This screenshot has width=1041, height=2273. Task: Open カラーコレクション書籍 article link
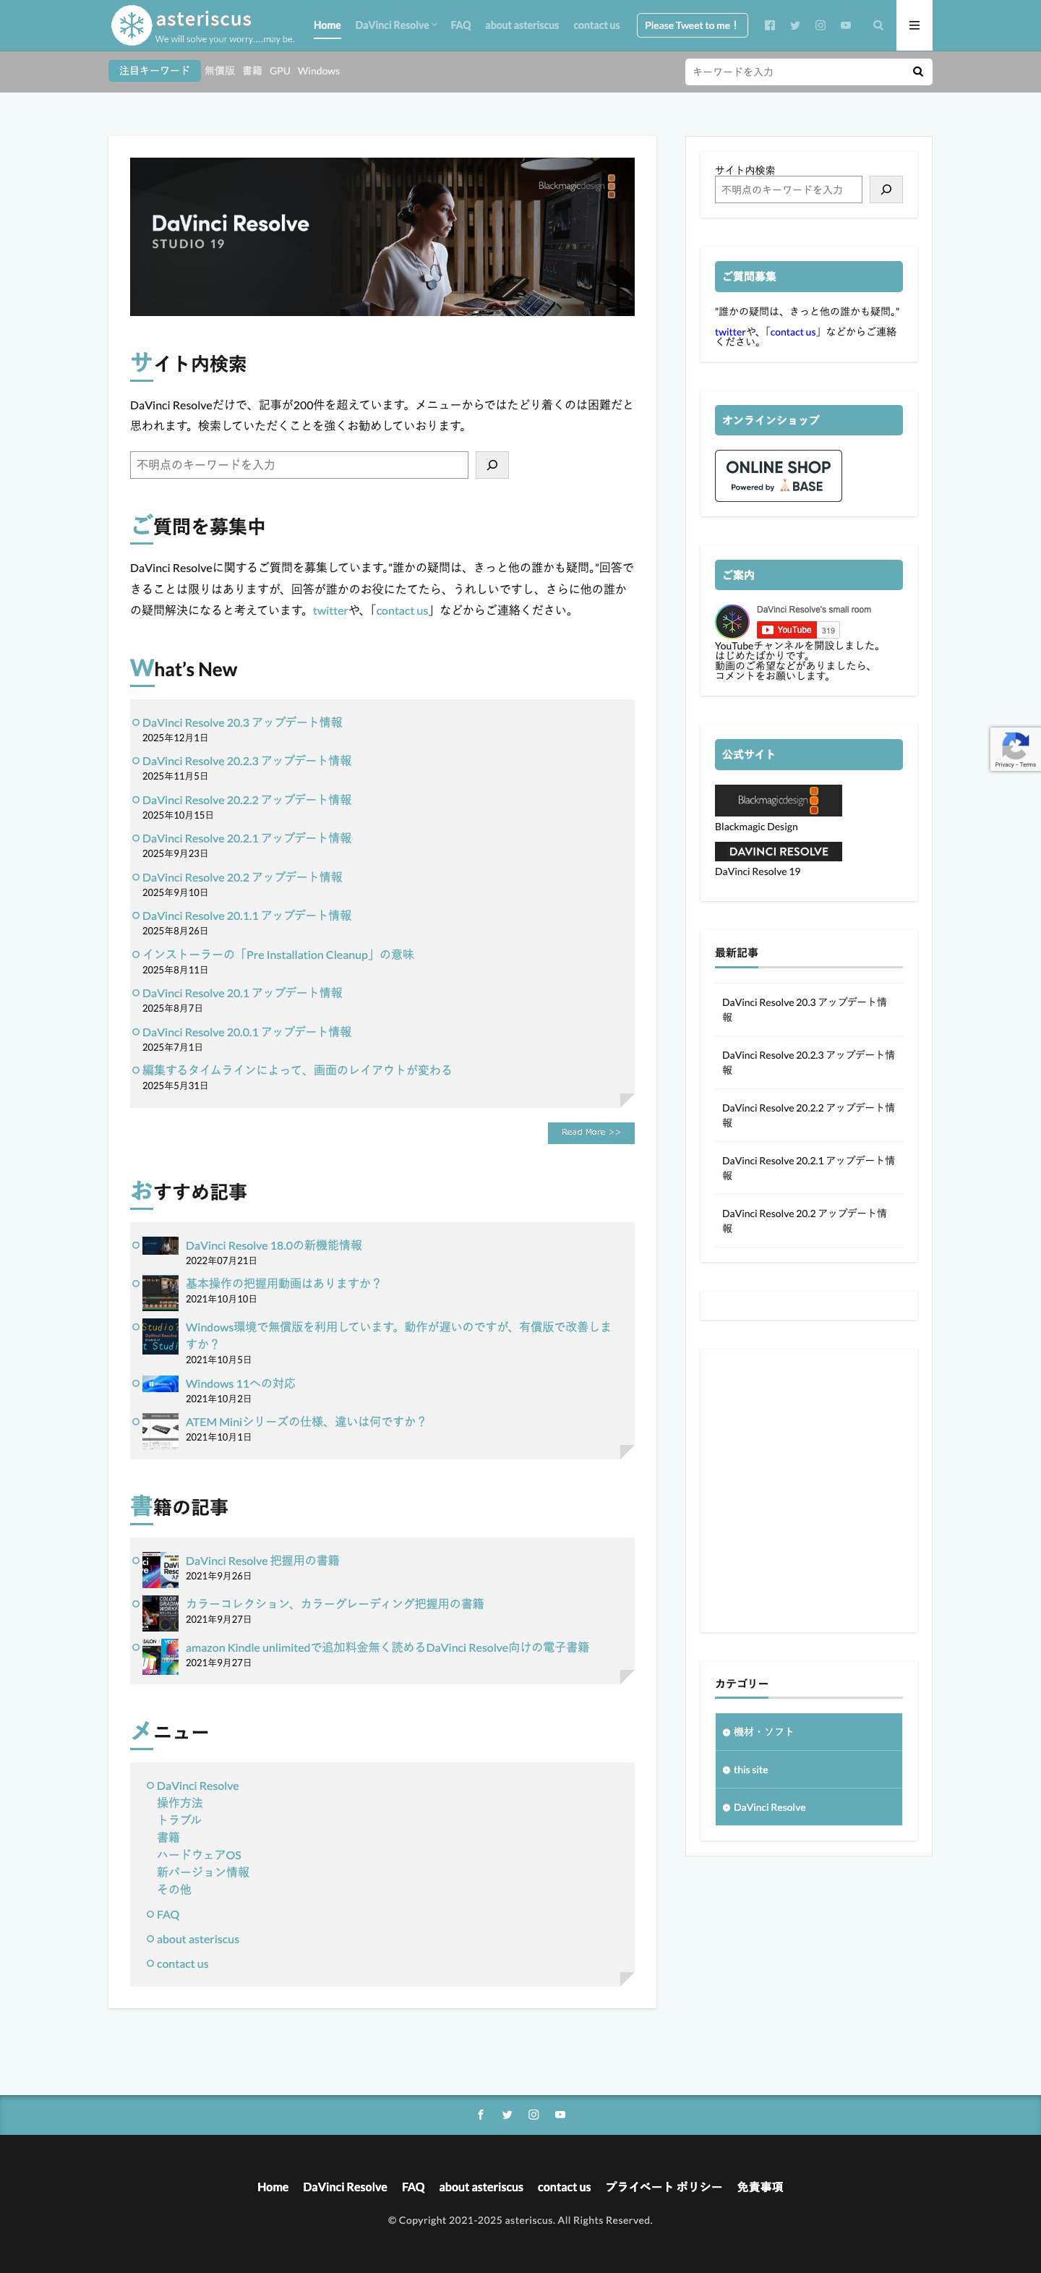[335, 1604]
